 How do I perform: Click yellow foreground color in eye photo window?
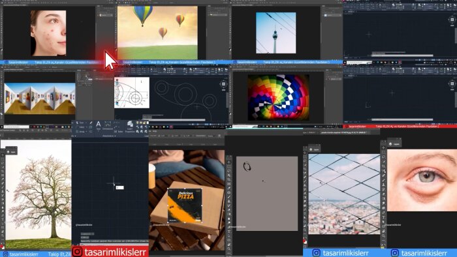click(x=383, y=247)
